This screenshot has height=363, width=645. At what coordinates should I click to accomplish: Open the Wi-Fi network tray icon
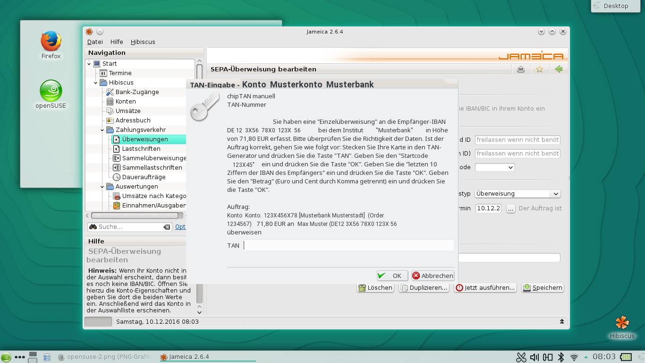574,357
